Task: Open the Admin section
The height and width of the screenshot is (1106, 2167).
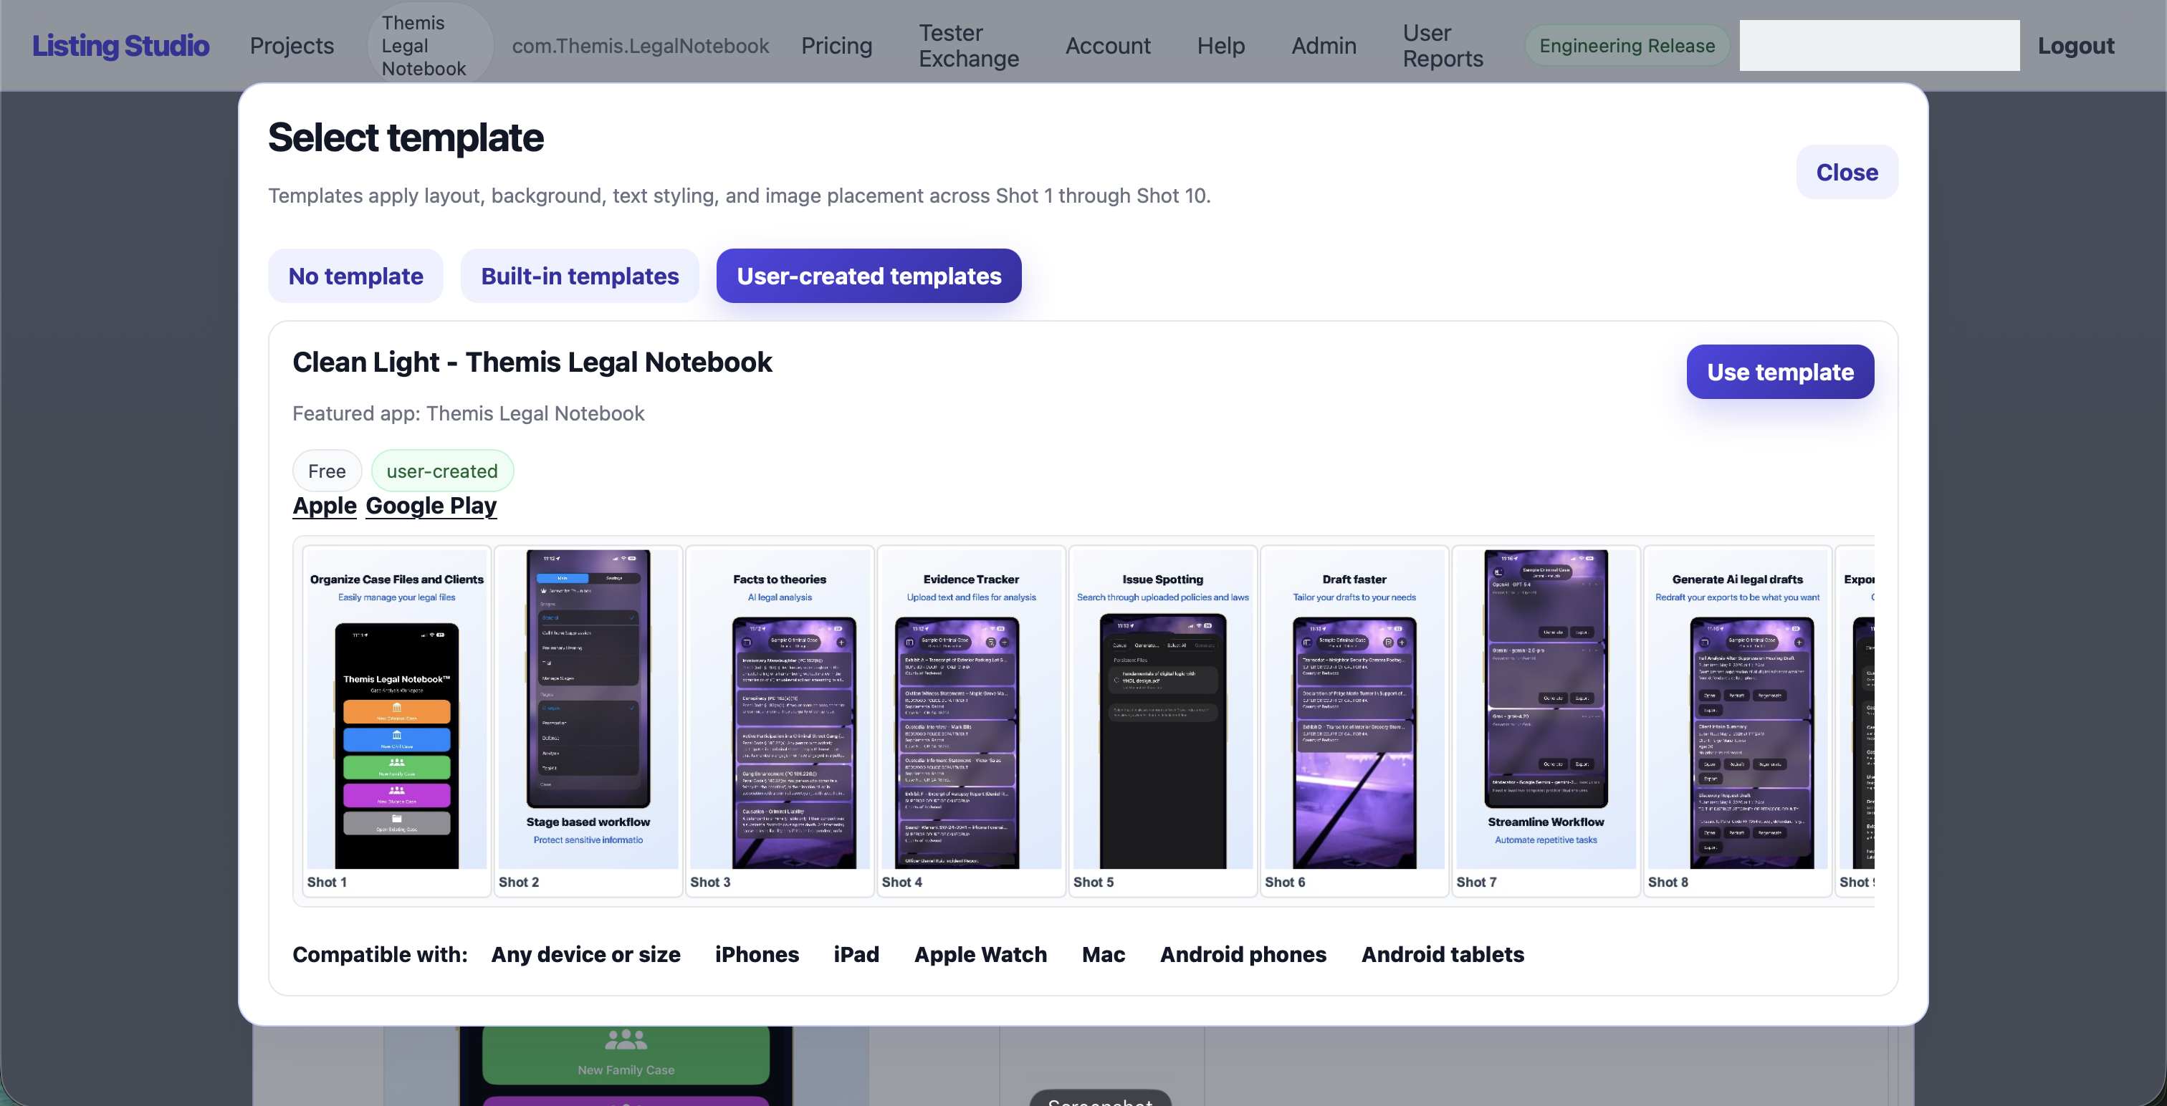Action: click(x=1324, y=45)
